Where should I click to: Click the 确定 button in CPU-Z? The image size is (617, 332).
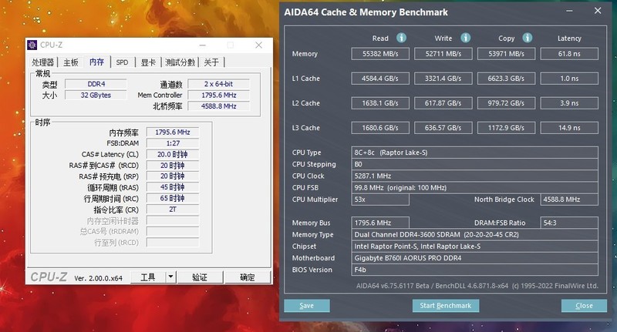247,277
